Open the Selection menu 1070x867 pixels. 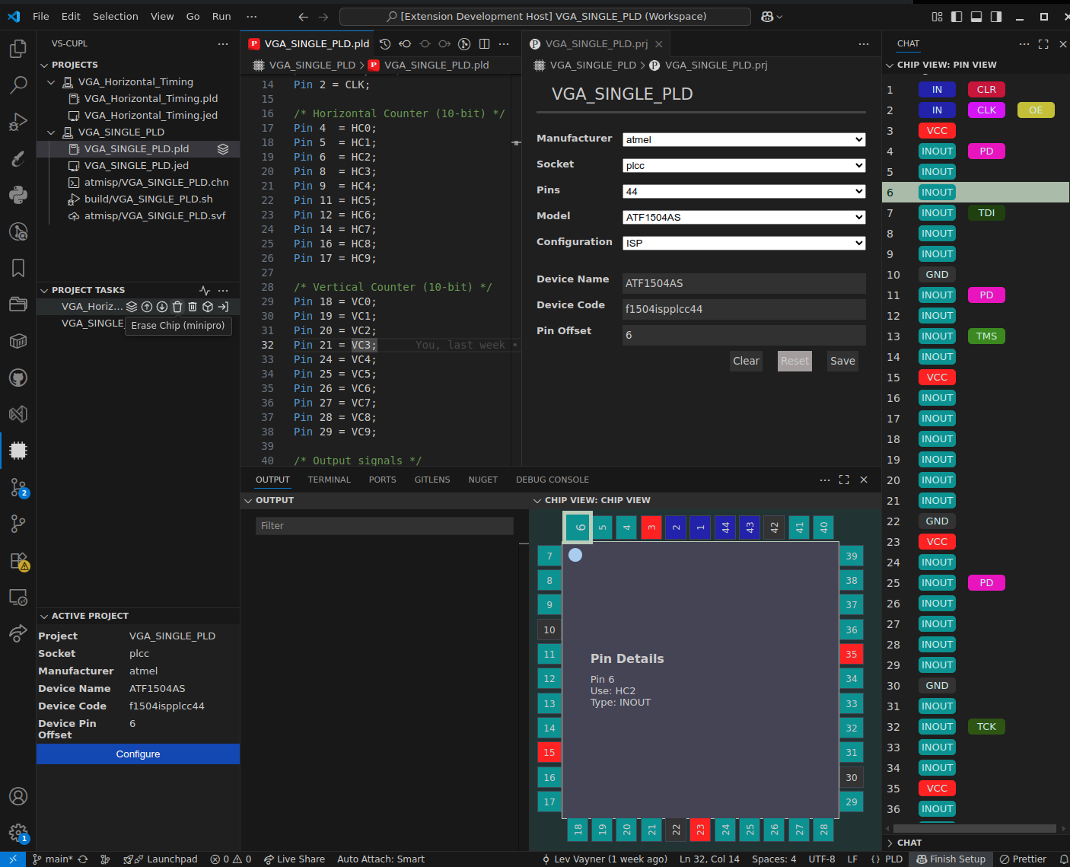[116, 16]
